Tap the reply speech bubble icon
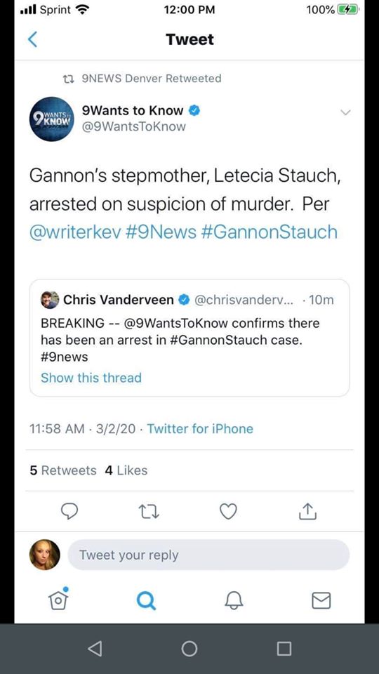 (69, 511)
